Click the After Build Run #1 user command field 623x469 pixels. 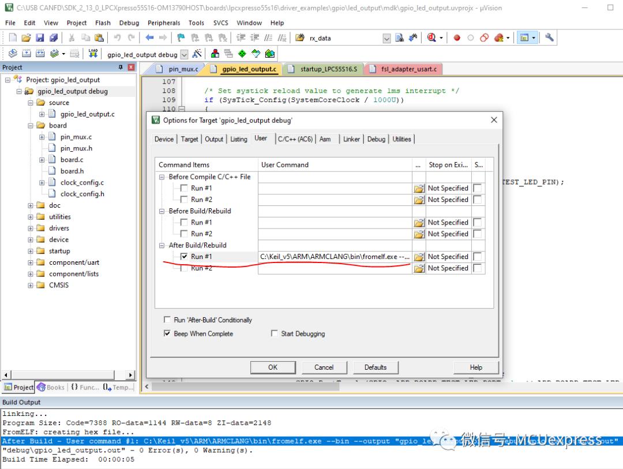click(335, 257)
